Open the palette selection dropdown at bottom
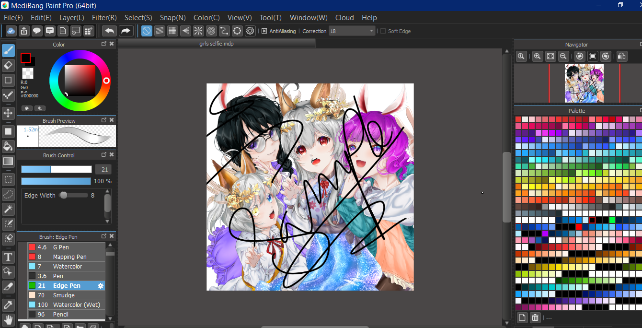The image size is (642, 328). click(549, 317)
